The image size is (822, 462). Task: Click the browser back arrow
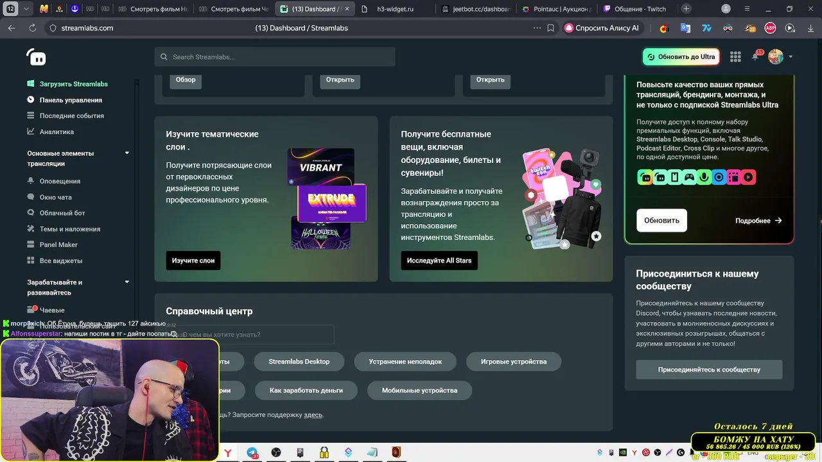12,28
